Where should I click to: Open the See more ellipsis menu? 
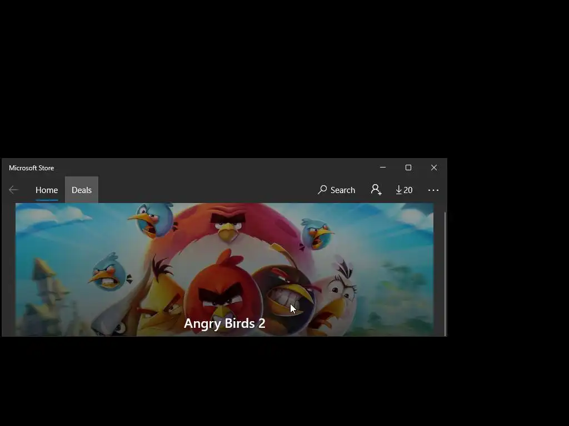pyautogui.click(x=433, y=190)
